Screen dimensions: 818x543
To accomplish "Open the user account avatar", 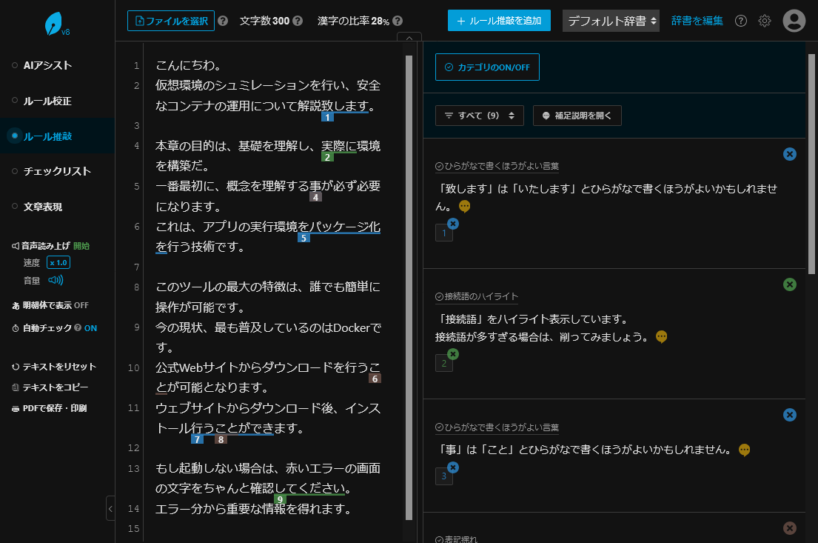I will (794, 21).
